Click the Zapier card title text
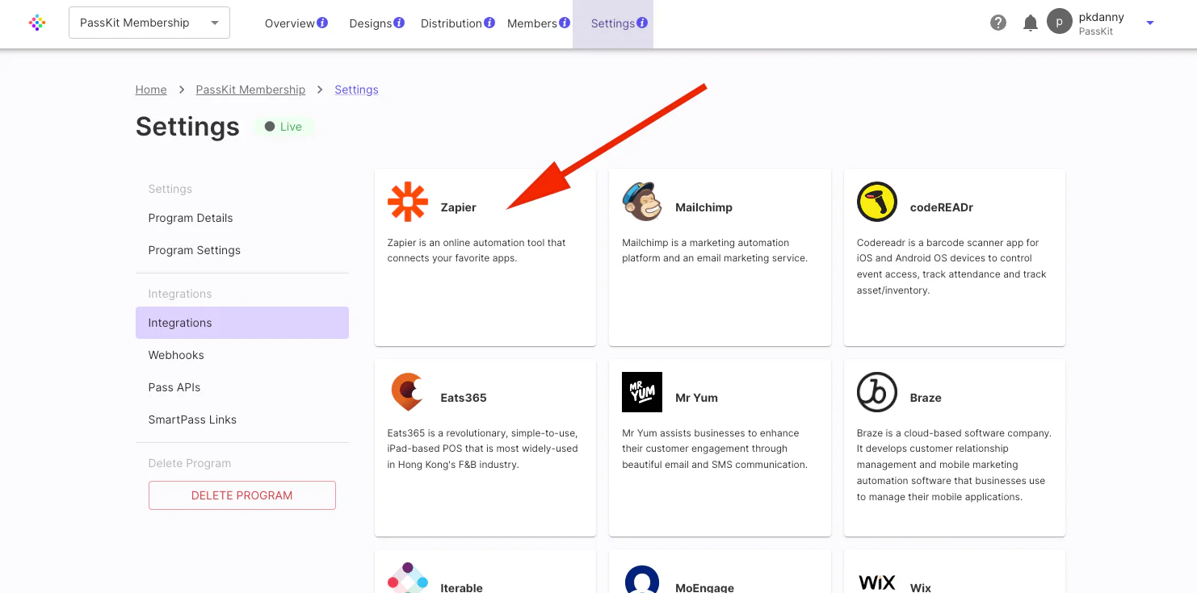 [458, 207]
